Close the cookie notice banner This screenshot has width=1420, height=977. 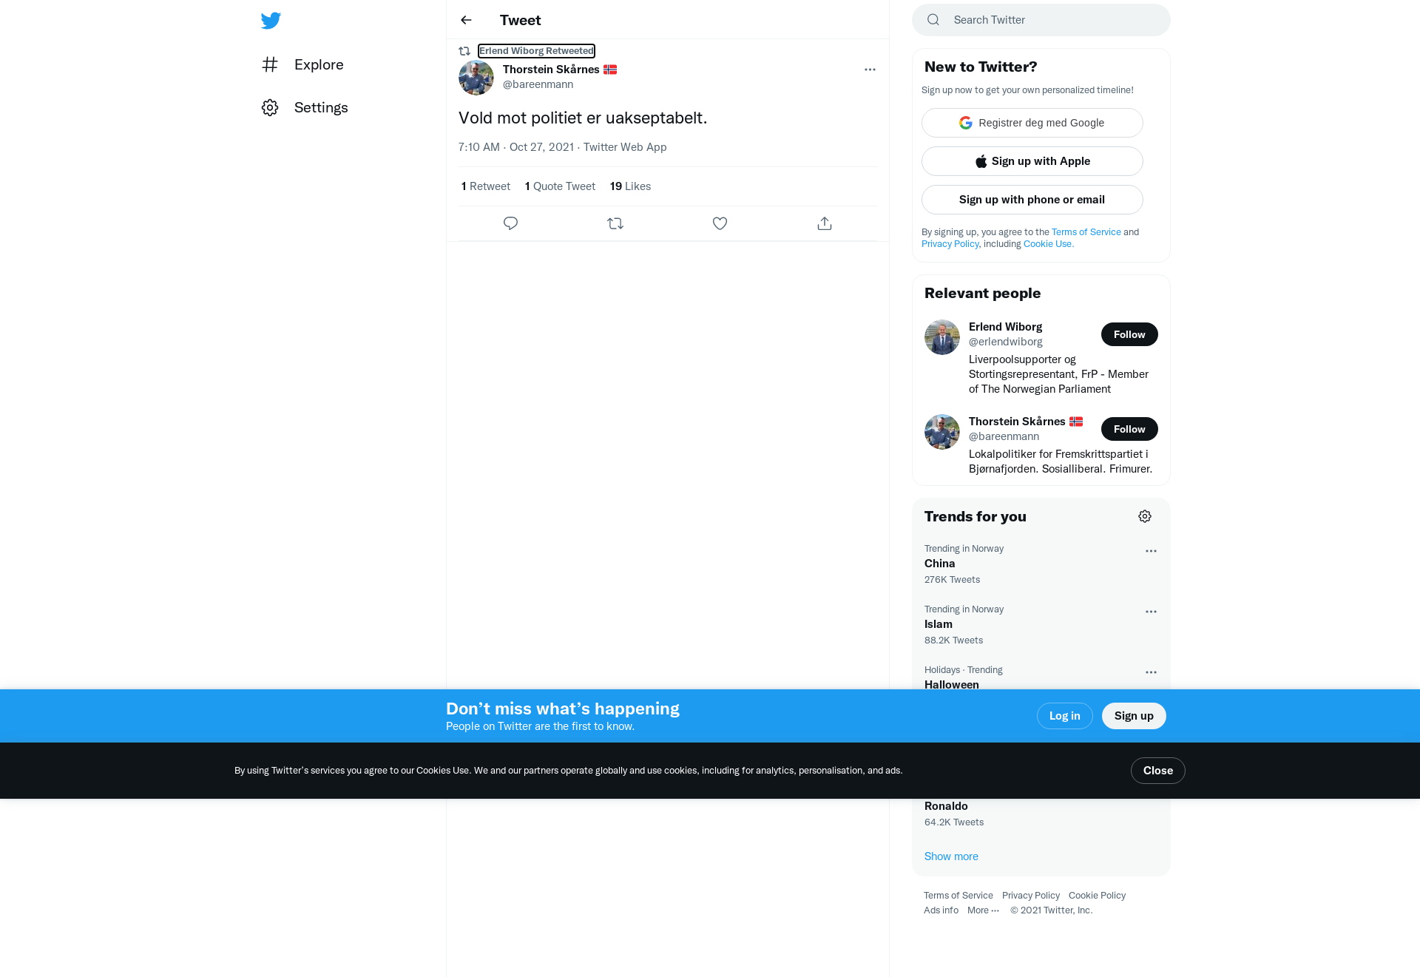[1158, 771]
